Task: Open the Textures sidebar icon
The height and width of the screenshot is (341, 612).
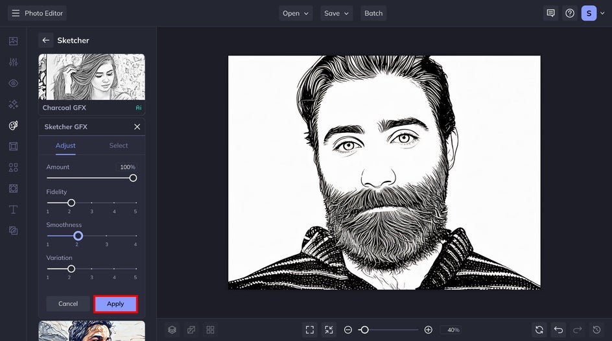Action: point(13,231)
